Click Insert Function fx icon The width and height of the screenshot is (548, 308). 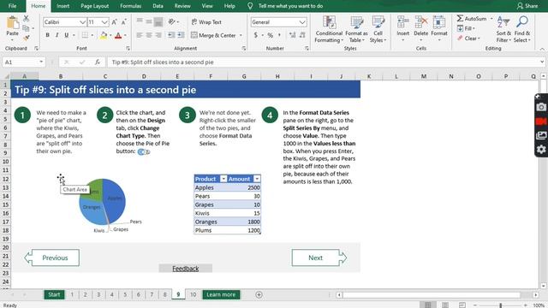pos(98,62)
